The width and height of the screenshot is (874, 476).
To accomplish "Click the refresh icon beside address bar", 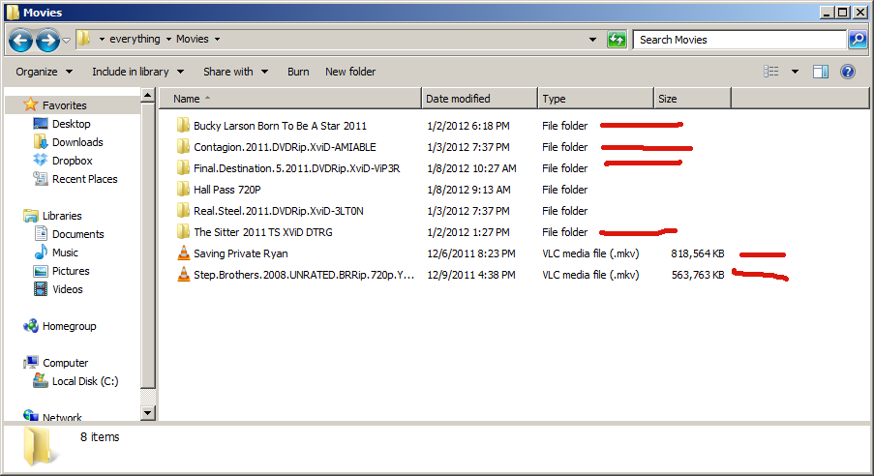I will [617, 40].
